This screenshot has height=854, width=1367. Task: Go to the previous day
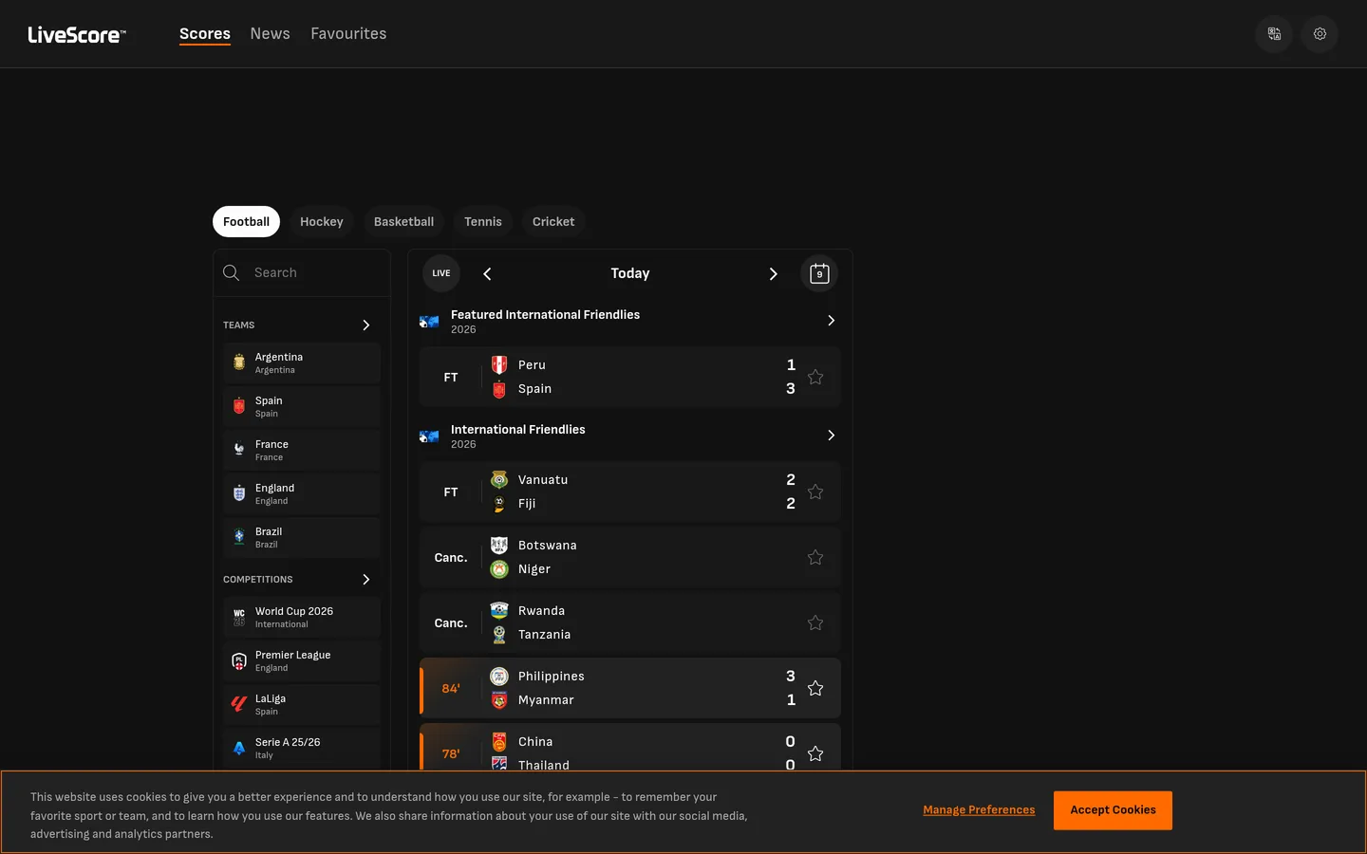pyautogui.click(x=487, y=274)
